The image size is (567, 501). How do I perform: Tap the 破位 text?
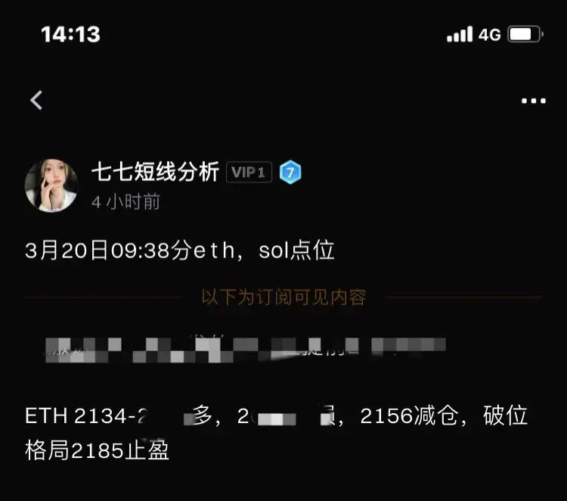505,415
